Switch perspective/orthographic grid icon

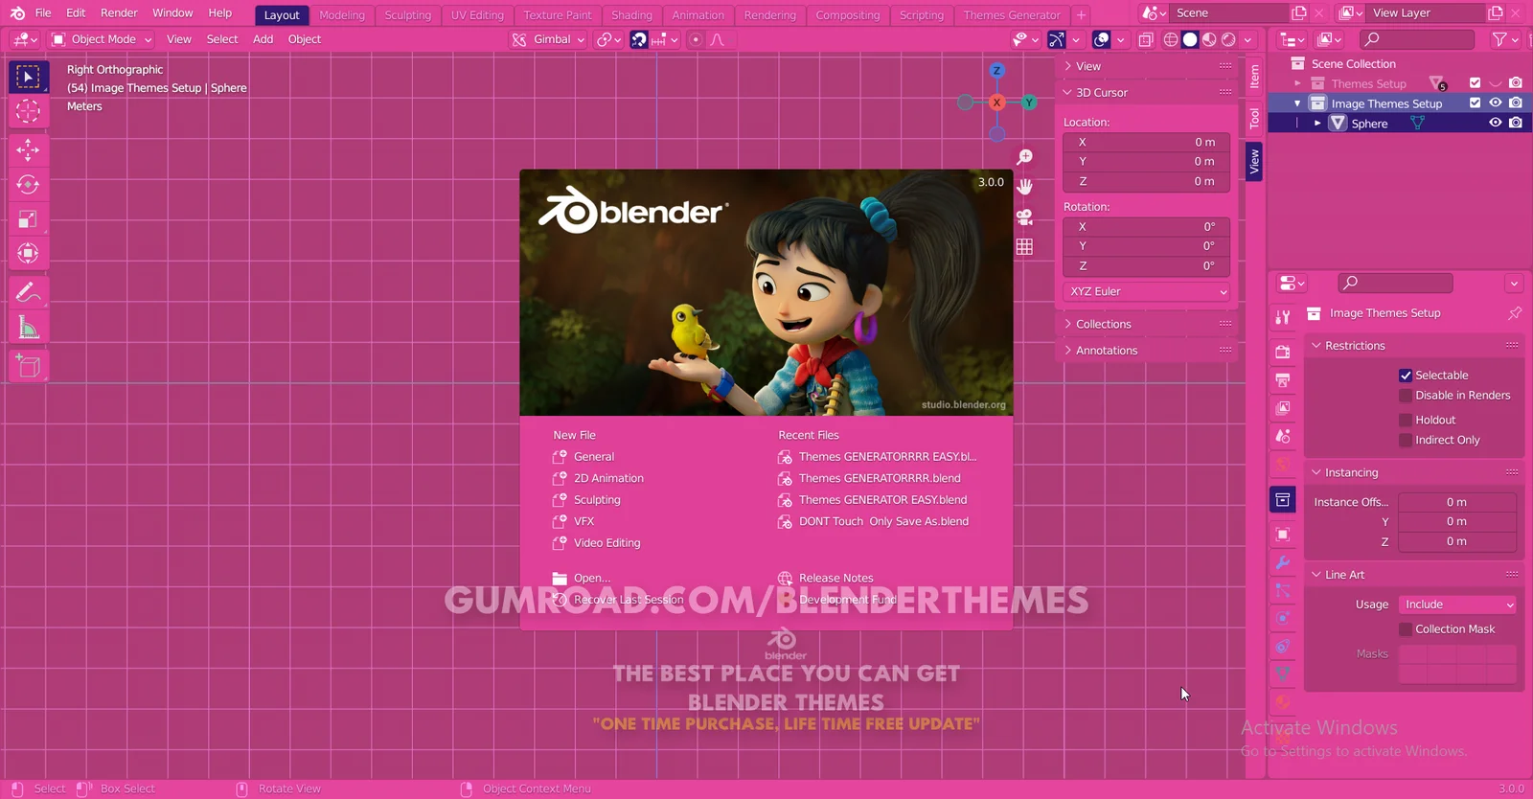point(1024,247)
